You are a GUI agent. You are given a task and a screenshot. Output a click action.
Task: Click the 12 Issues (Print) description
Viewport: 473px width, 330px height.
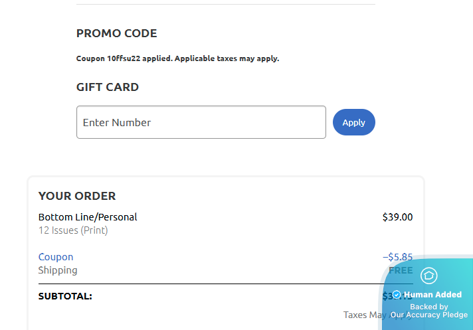coord(73,230)
